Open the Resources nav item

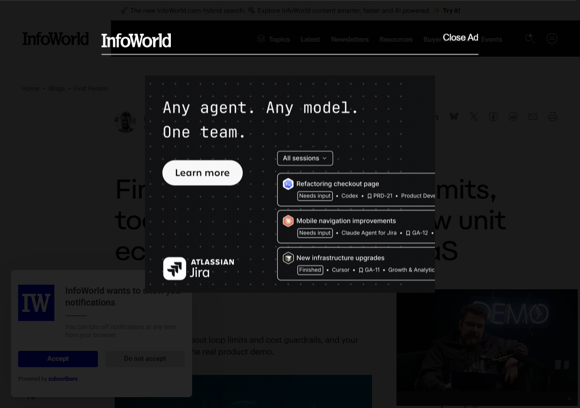396,39
